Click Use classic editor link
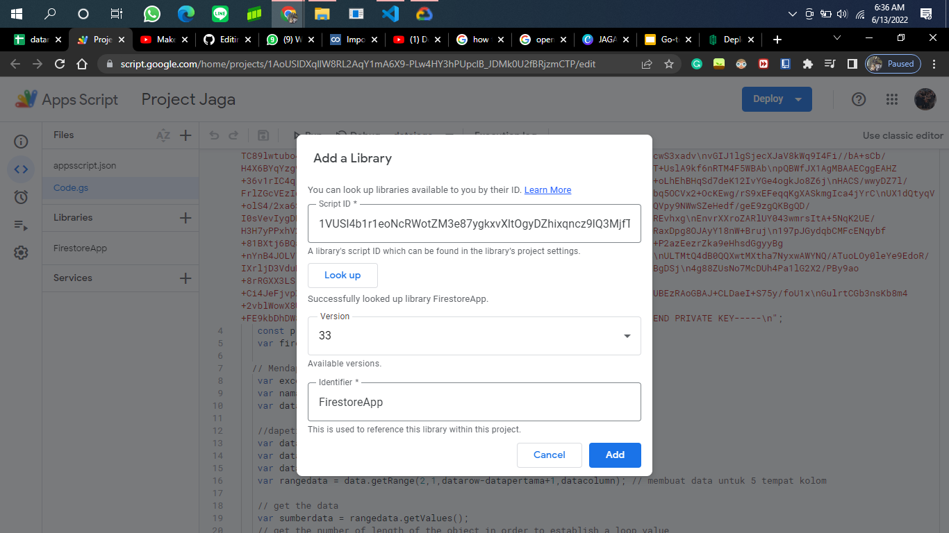This screenshot has height=533, width=949. click(903, 135)
